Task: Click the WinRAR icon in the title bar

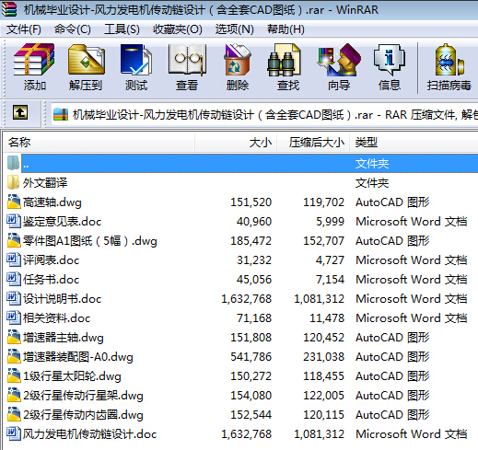Action: 8,9
